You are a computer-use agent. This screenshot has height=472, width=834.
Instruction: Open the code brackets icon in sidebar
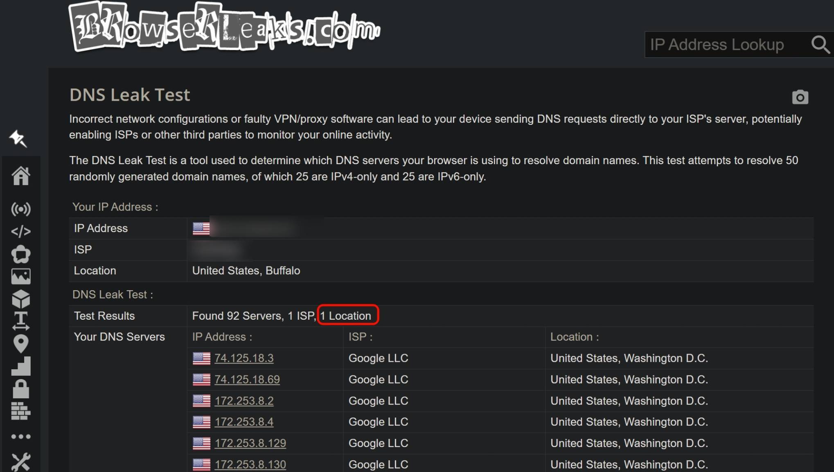pos(21,231)
